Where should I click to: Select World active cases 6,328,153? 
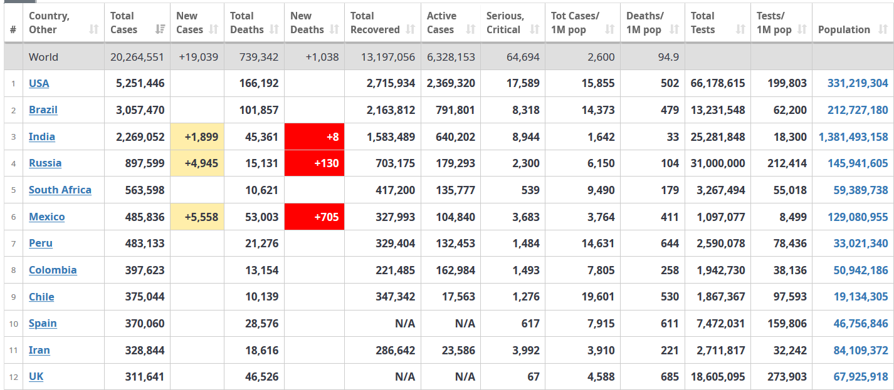coord(451,57)
